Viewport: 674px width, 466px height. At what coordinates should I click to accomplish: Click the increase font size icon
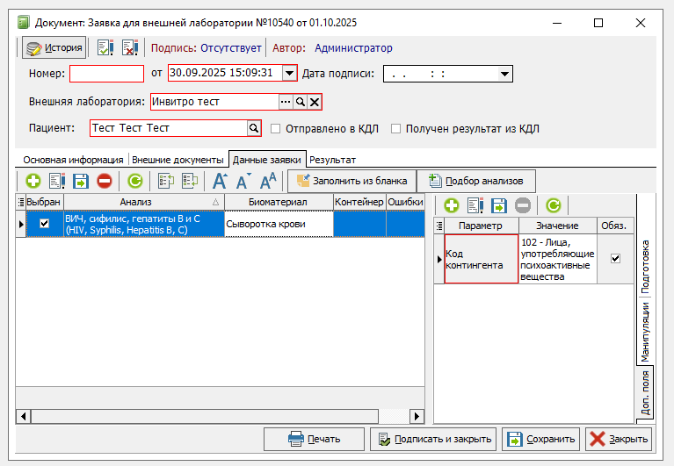(x=221, y=182)
